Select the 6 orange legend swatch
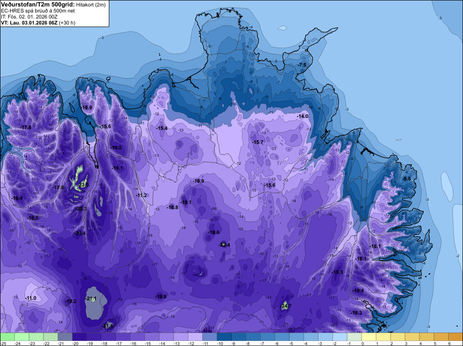Viewport: 463px width, 346px height. click(456, 337)
